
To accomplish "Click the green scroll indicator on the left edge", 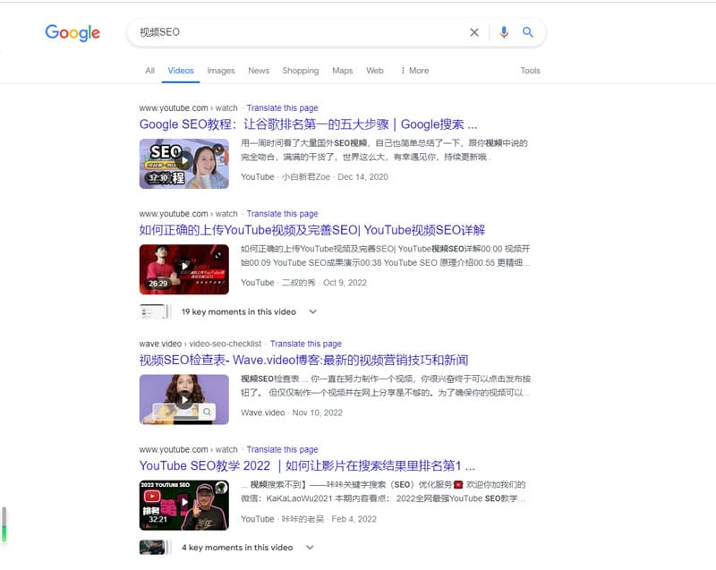I will pyautogui.click(x=4, y=533).
